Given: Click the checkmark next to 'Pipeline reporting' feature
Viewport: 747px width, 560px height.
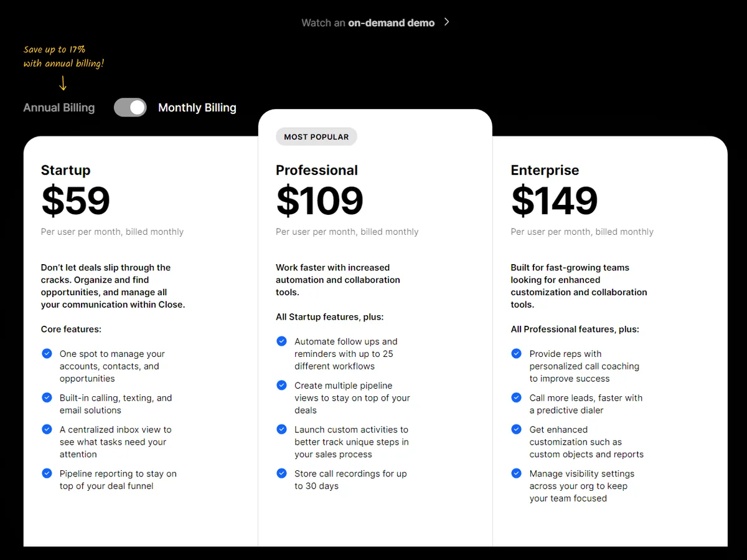Looking at the screenshot, I should (x=47, y=473).
